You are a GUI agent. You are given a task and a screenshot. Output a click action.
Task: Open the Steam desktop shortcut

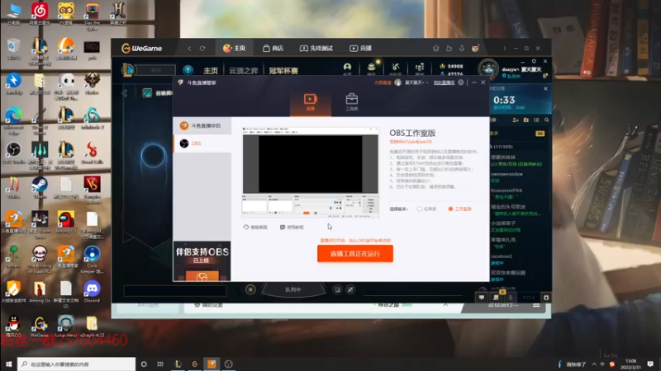(40, 188)
